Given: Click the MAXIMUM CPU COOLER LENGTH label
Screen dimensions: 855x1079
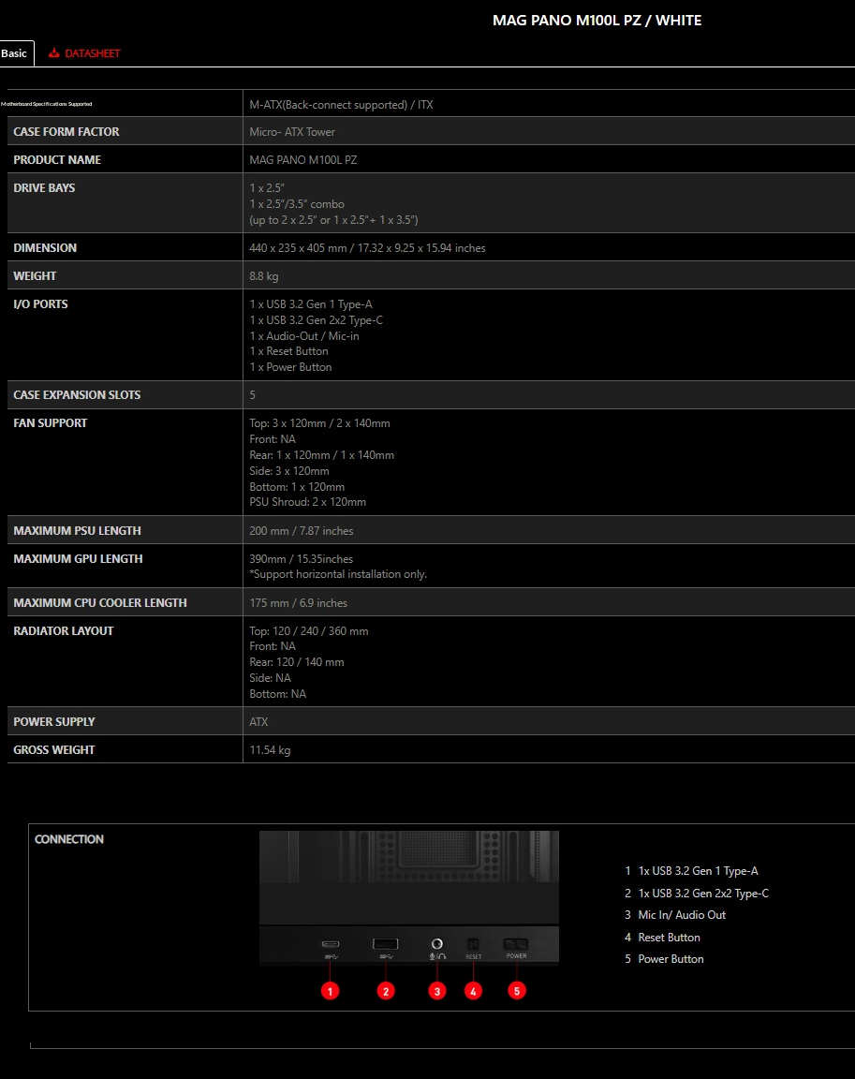Looking at the screenshot, I should 100,603.
